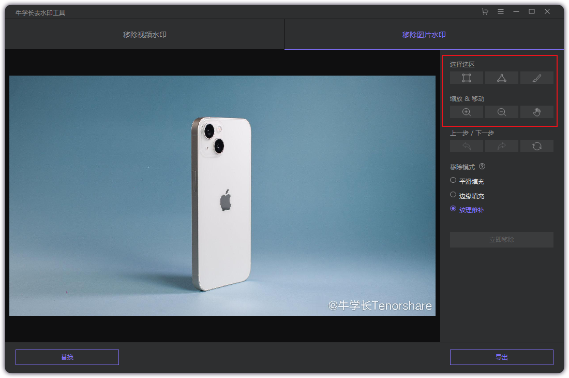
Task: Click the 替换 button
Action: click(x=67, y=357)
